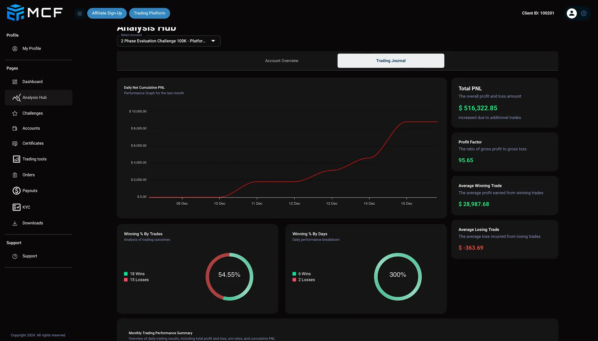The image size is (598, 341).
Task: Open the 2 Phase Evaluation Challenge combo box
Action: point(163,41)
